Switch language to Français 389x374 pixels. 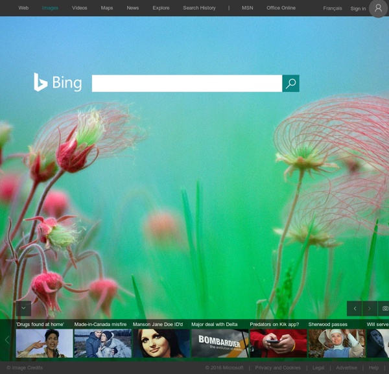(333, 8)
